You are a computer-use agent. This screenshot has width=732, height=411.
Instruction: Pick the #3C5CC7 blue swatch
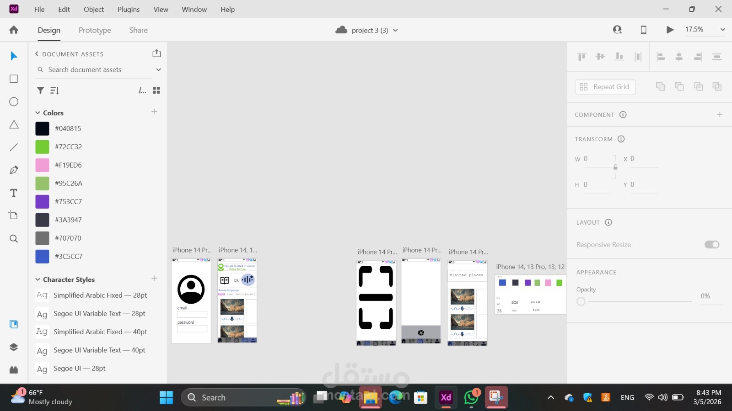click(x=42, y=257)
